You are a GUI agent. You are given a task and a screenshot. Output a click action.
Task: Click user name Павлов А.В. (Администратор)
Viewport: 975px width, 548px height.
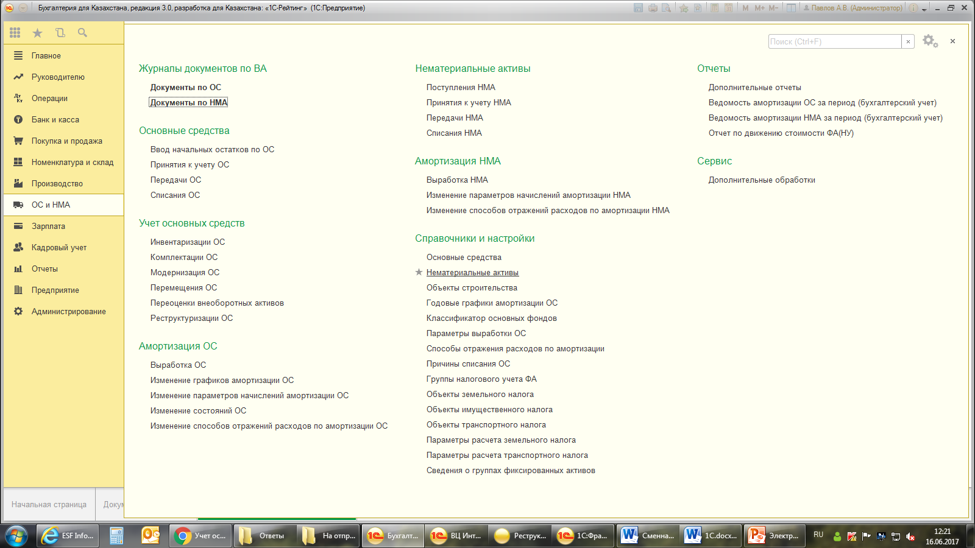click(853, 8)
